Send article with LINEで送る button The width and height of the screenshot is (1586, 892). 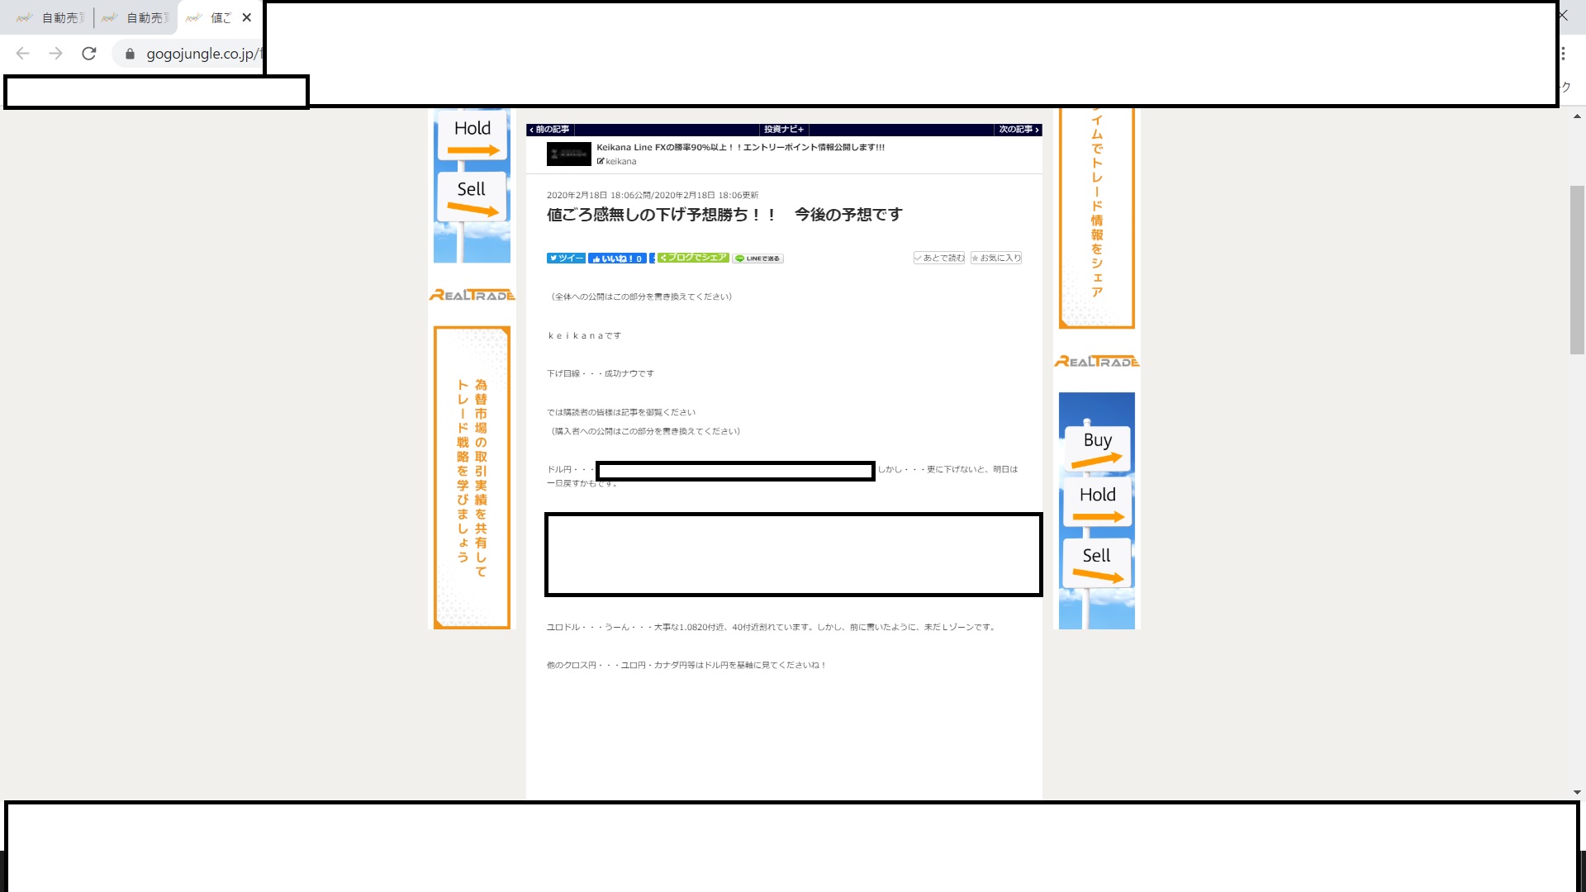point(758,259)
